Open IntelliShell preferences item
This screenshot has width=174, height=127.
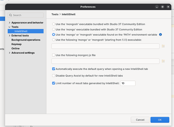[26, 31]
